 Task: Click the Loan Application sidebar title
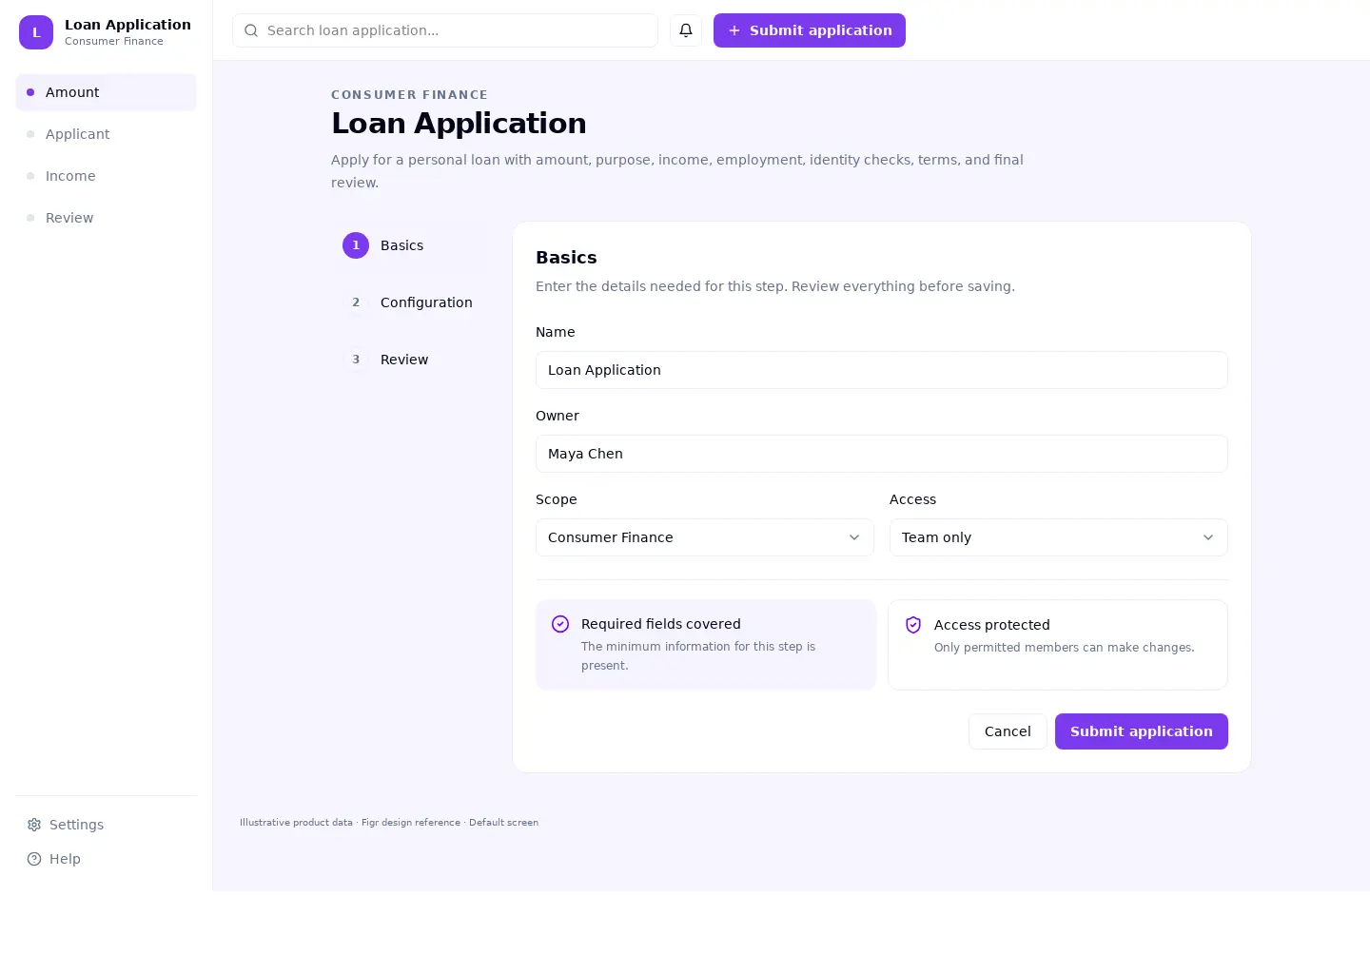pyautogui.click(x=127, y=25)
